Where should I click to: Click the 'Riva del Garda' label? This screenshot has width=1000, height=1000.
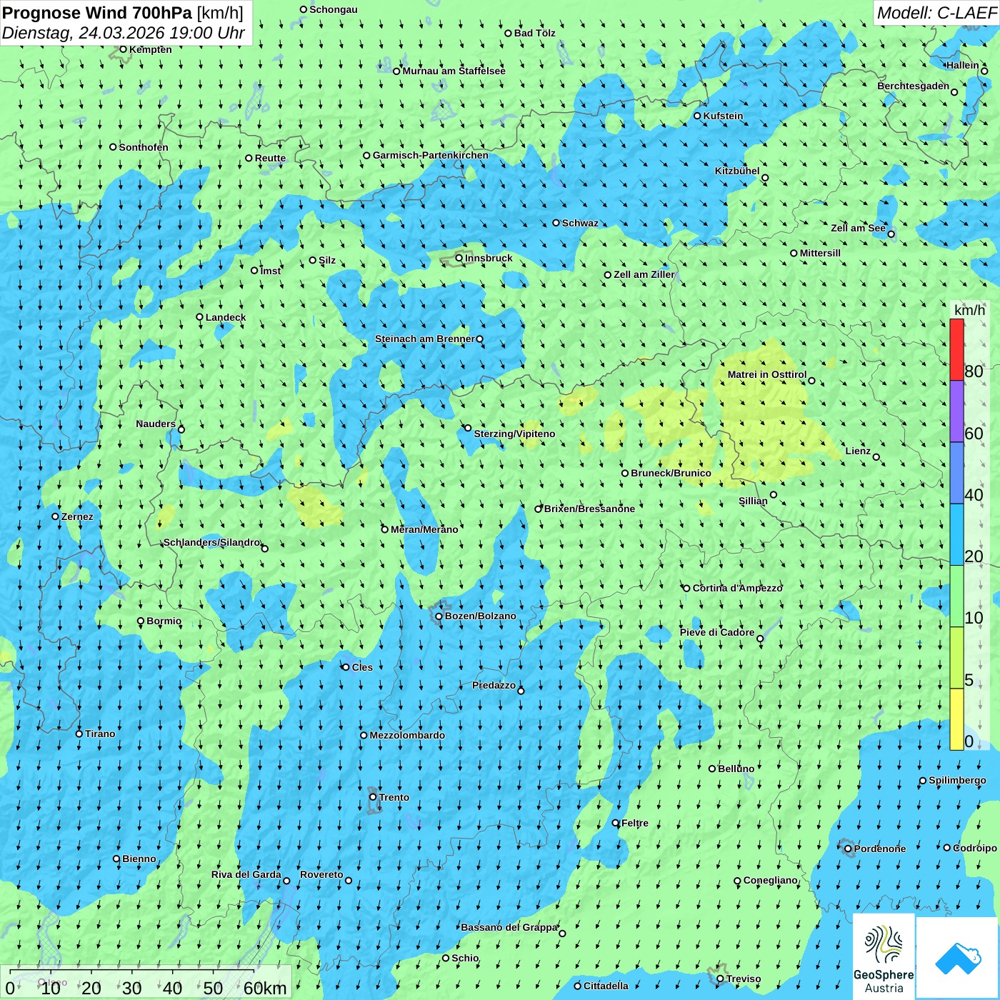click(x=246, y=874)
